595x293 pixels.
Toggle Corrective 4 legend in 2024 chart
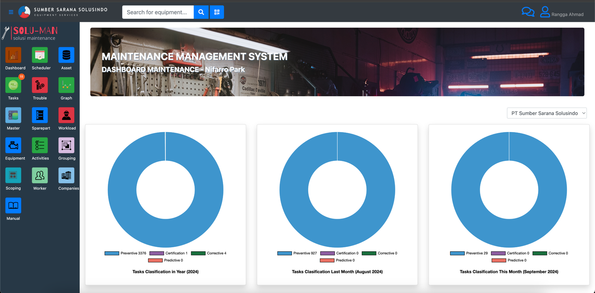pos(209,253)
